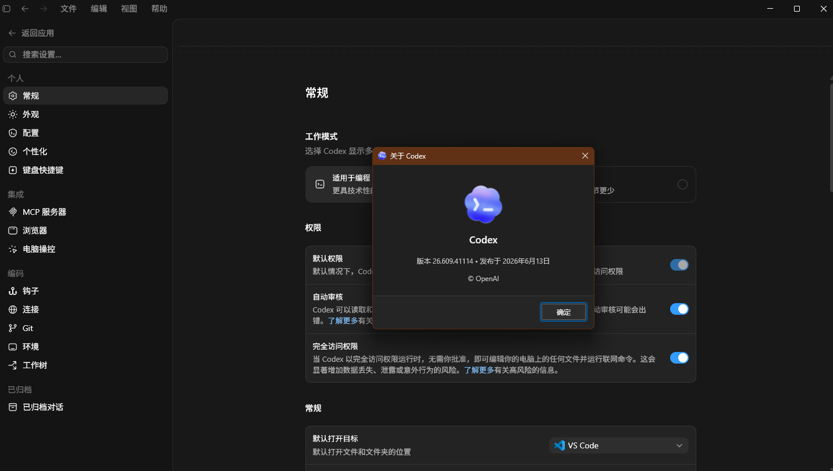Click the Git branch icon in sidebar
The height and width of the screenshot is (471, 833).
coord(13,328)
